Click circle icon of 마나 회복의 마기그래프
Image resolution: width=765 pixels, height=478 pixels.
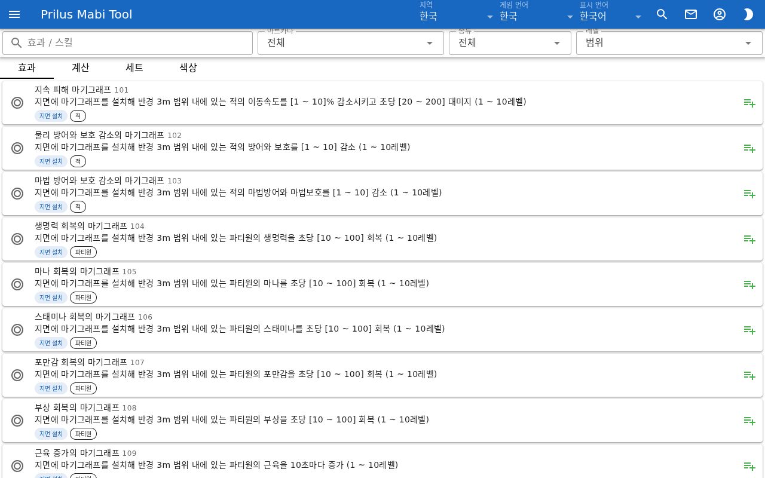pos(17,284)
